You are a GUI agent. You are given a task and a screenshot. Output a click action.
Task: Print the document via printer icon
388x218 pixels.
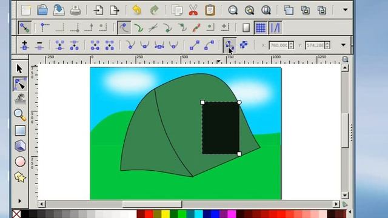tap(75, 10)
